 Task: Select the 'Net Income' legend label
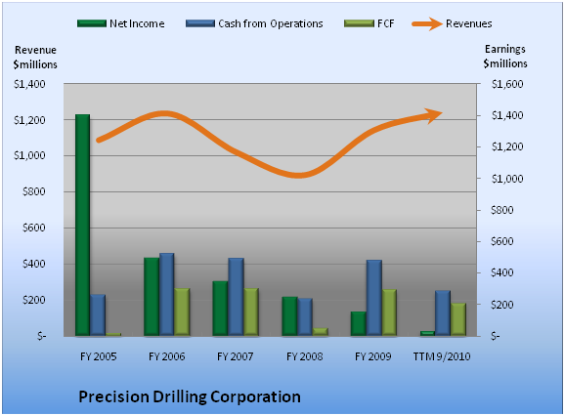point(137,23)
